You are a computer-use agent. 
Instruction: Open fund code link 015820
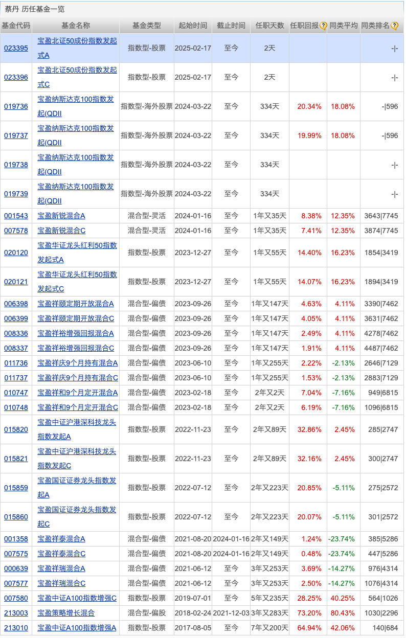pos(16,429)
